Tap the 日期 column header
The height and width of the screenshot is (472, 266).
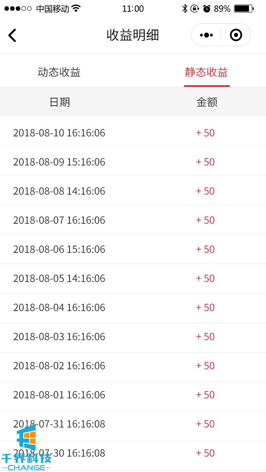59,102
